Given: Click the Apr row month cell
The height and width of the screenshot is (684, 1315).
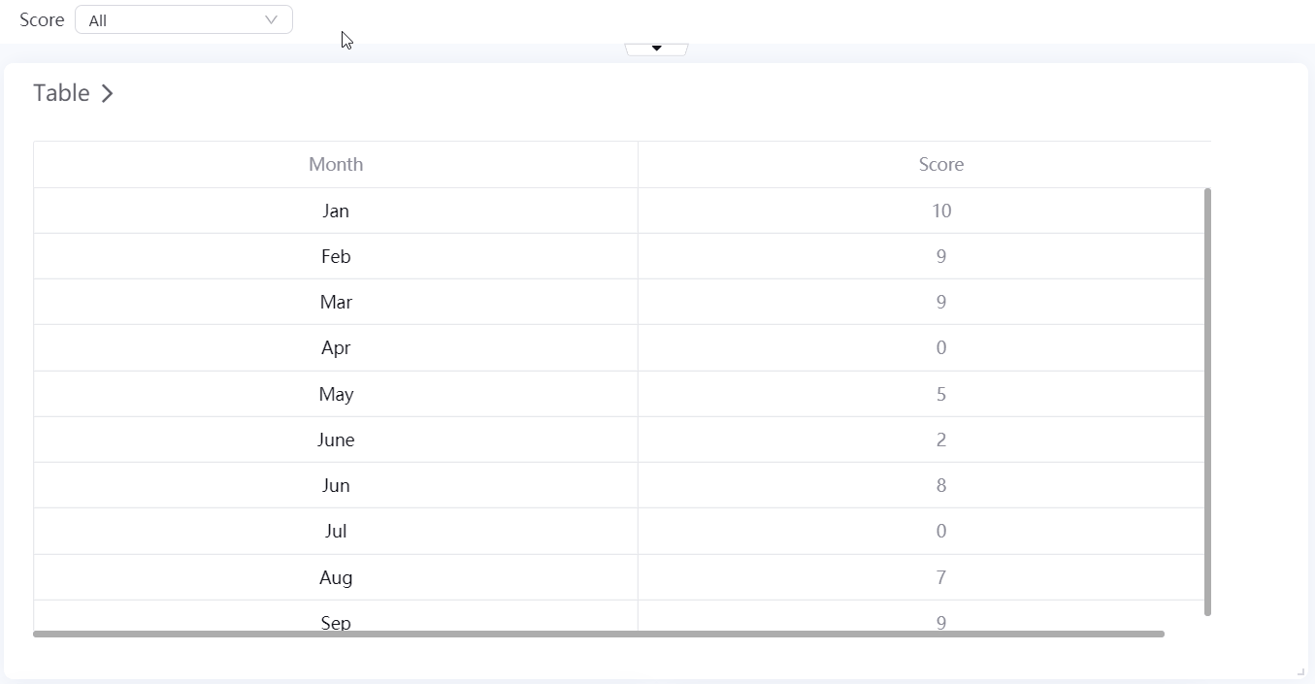Looking at the screenshot, I should (336, 347).
